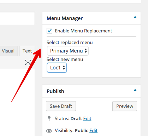Screen dimensions: 148x136
Task: Click the Preview button
Action: point(125,106)
